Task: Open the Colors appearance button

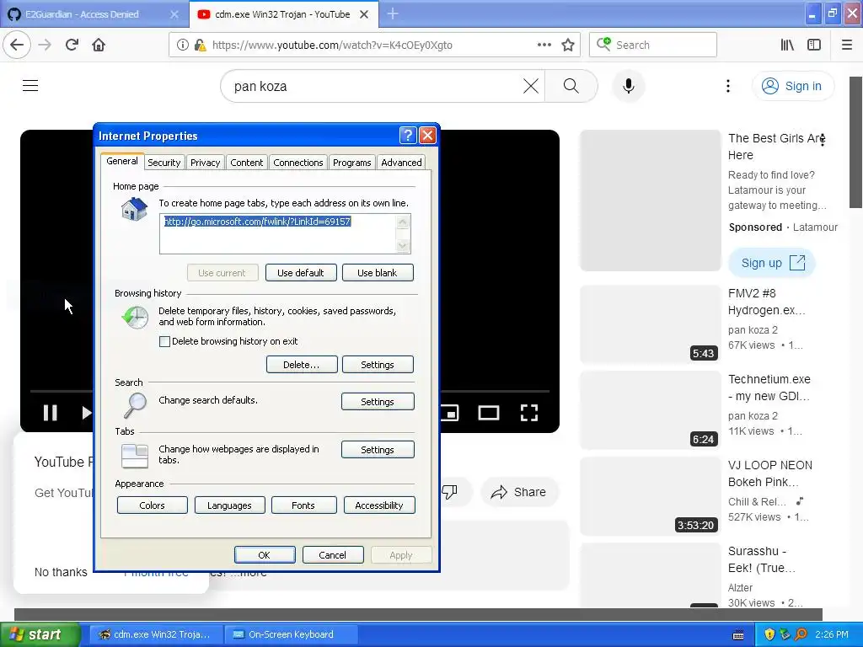Action: (153, 505)
